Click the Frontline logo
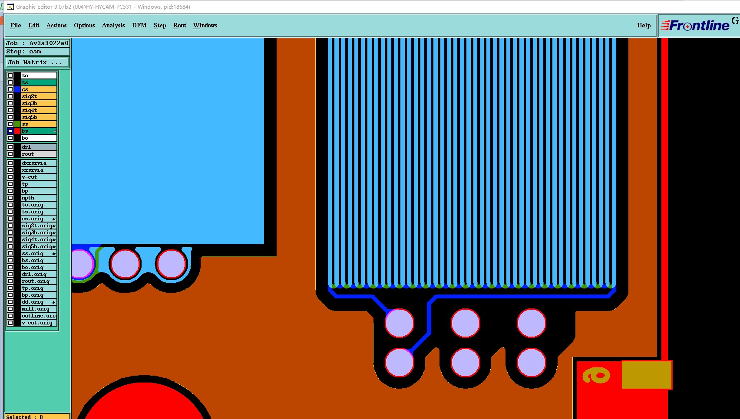This screenshot has width=740, height=419. [695, 26]
